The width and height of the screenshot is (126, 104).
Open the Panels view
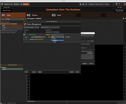click(7, 4)
